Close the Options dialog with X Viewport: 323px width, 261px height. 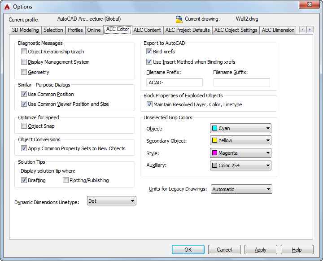coord(309,4)
